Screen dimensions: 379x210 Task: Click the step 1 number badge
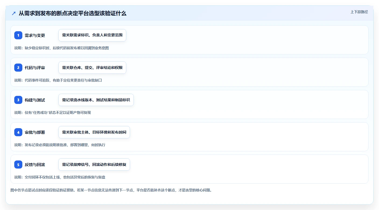tap(18, 35)
